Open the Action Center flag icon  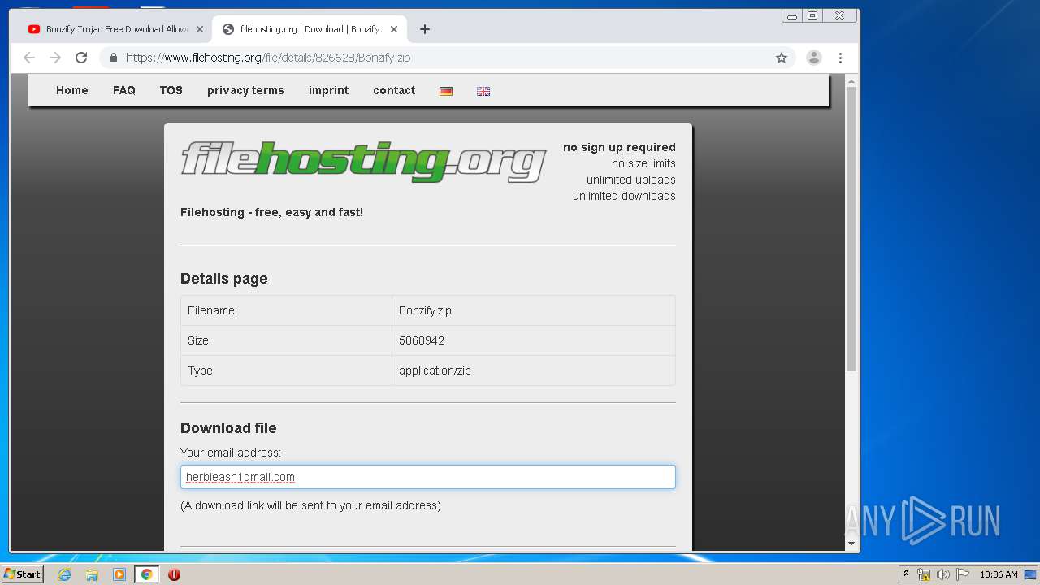pos(962,574)
